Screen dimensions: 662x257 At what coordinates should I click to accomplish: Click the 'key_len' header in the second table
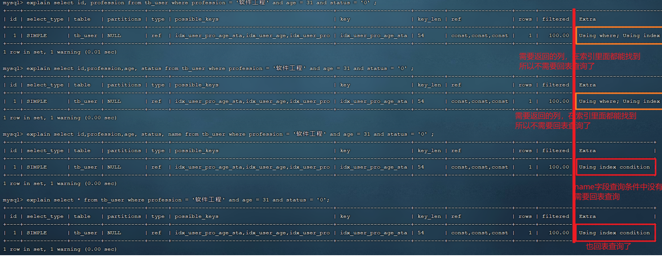click(x=429, y=85)
